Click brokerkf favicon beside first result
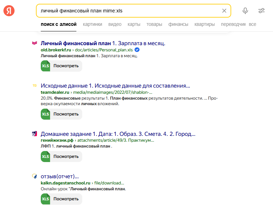Image resolution: width=273 pixels, height=211 pixels. (x=35, y=43)
